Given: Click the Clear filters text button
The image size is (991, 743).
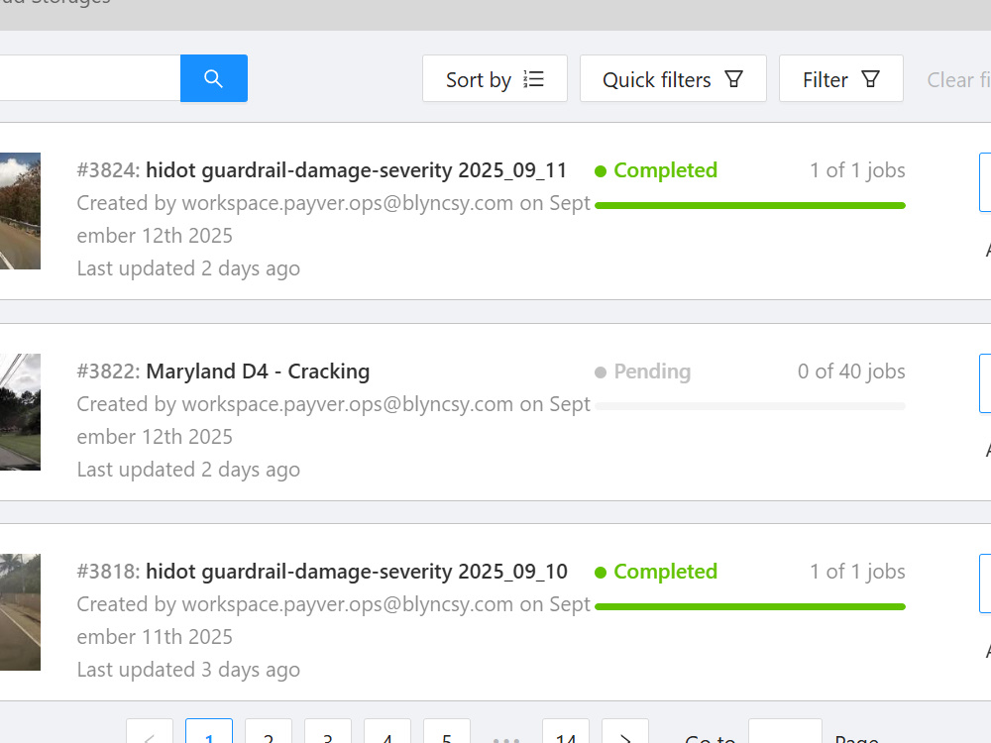Looking at the screenshot, I should point(958,79).
